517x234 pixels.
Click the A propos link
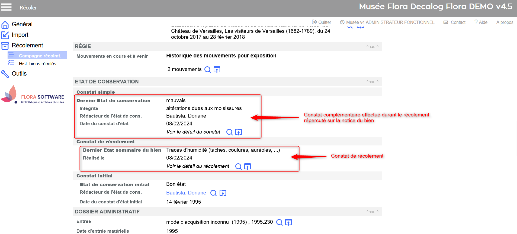[505, 22]
